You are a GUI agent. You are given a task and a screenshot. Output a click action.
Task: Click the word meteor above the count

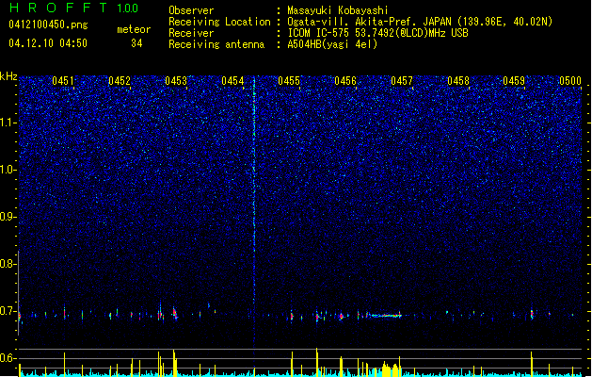point(134,29)
